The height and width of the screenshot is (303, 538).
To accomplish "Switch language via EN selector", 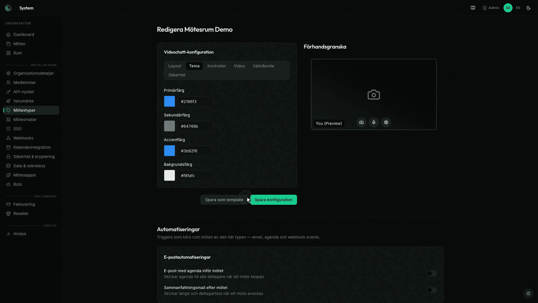I will click(x=518, y=8).
